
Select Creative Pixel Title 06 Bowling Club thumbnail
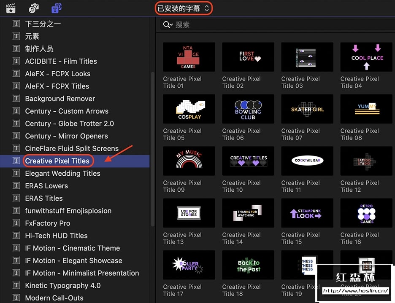point(248,109)
